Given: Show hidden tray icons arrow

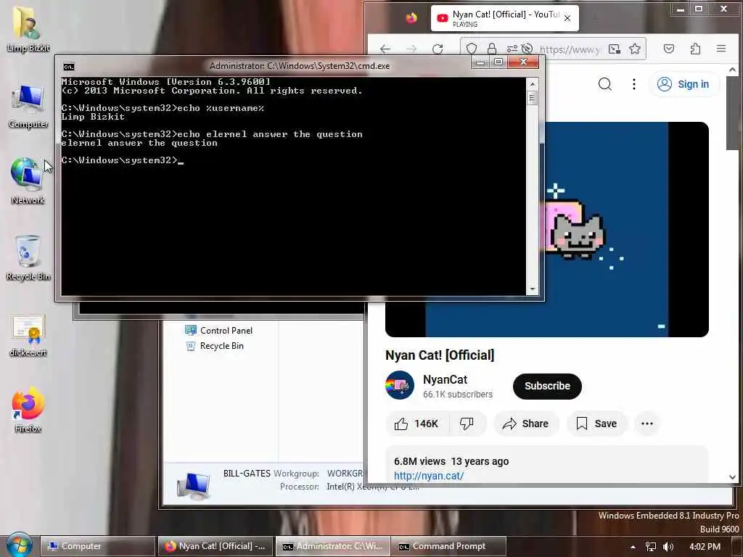Looking at the screenshot, I should (x=633, y=547).
